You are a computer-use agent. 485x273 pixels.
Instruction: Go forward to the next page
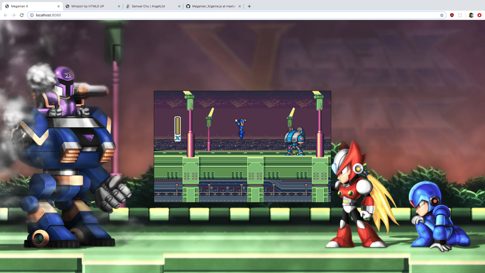point(14,15)
